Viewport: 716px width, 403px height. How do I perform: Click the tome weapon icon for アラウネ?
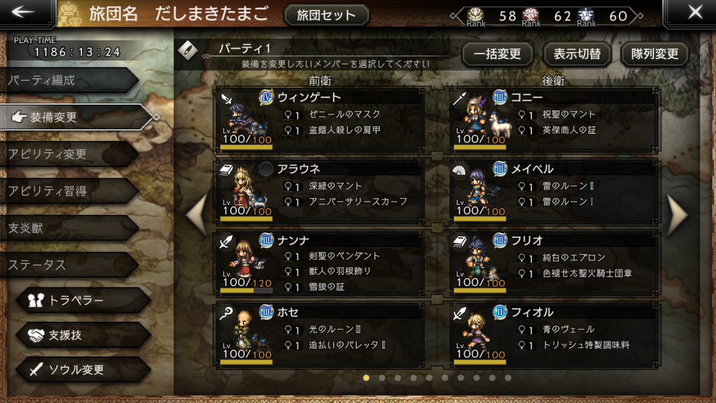pos(227,170)
